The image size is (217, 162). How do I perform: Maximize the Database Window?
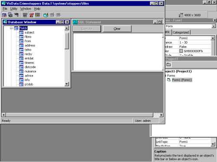(x=62, y=22)
